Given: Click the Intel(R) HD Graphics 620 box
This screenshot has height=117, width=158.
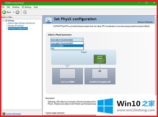Looking at the screenshot, I should click(100, 76).
